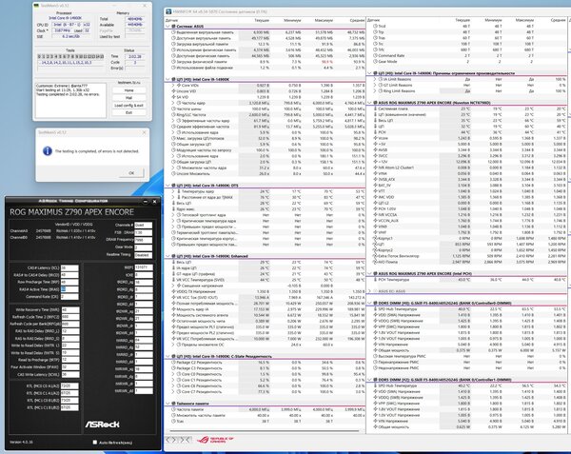Expand the collapsed ASUS EC ASUS section
The width and height of the screenshot is (571, 454).
[369, 291]
